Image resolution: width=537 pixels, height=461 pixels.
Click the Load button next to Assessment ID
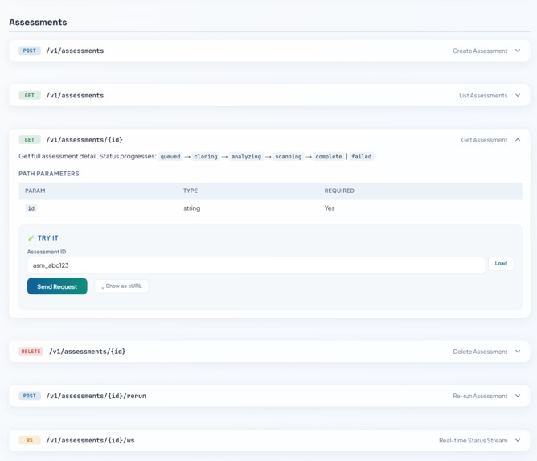click(501, 264)
